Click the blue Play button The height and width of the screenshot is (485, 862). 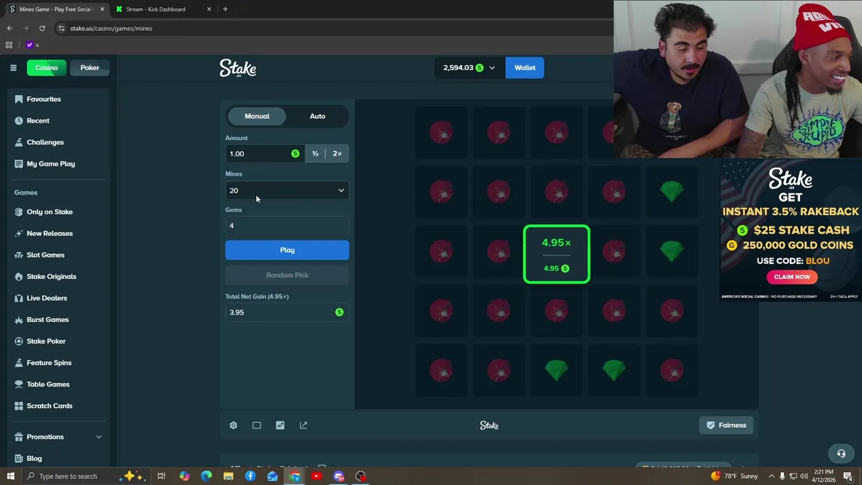click(x=287, y=250)
